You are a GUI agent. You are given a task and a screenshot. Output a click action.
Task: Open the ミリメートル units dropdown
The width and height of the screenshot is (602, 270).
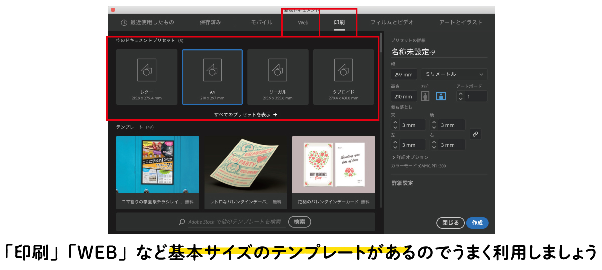coord(454,74)
